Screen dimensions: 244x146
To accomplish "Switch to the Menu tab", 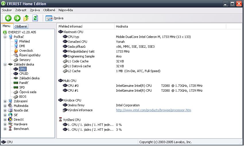I will coord(7,26).
